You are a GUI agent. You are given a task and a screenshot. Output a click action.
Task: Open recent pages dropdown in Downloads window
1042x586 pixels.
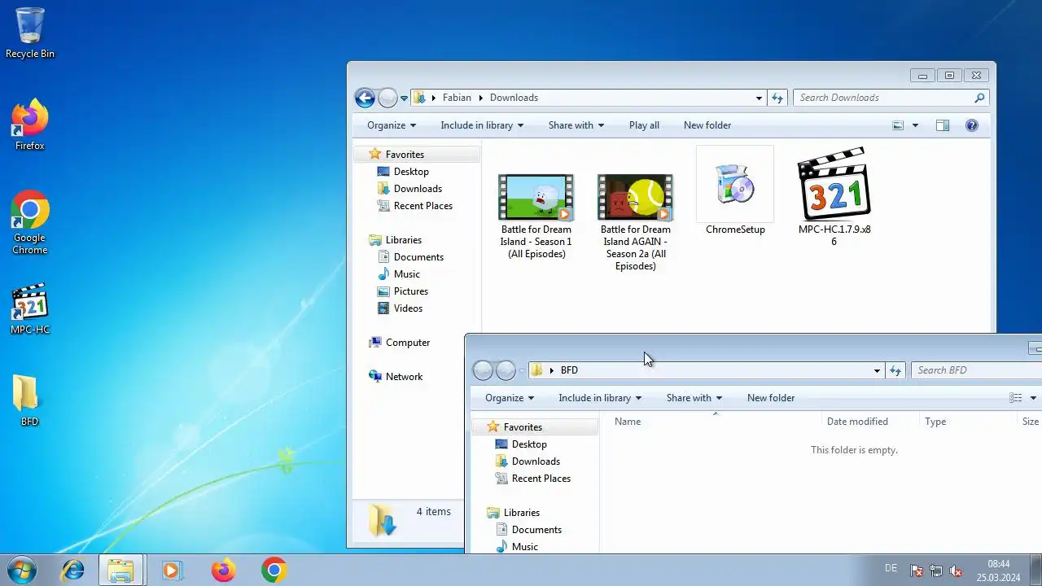click(404, 98)
